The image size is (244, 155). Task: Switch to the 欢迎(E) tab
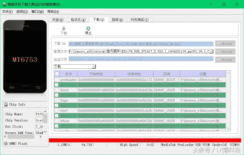point(58,20)
